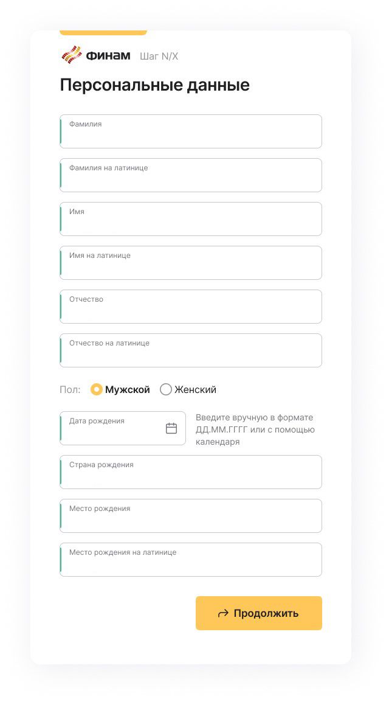This screenshot has width=389, height=702.
Task: Select the Мужской gender radio button
Action: pyautogui.click(x=97, y=389)
